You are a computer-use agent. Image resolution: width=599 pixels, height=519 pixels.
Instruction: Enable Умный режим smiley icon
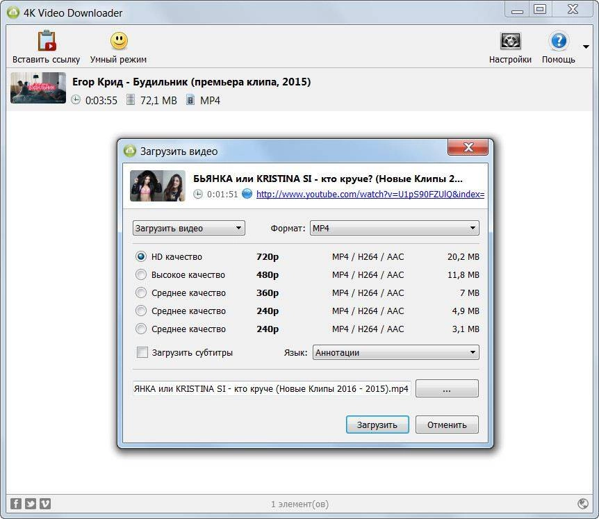point(119,41)
